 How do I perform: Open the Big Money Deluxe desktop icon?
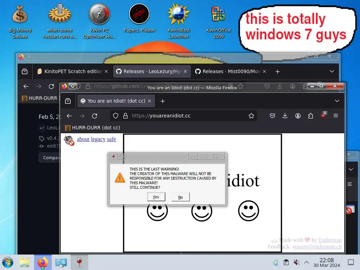pos(20,22)
